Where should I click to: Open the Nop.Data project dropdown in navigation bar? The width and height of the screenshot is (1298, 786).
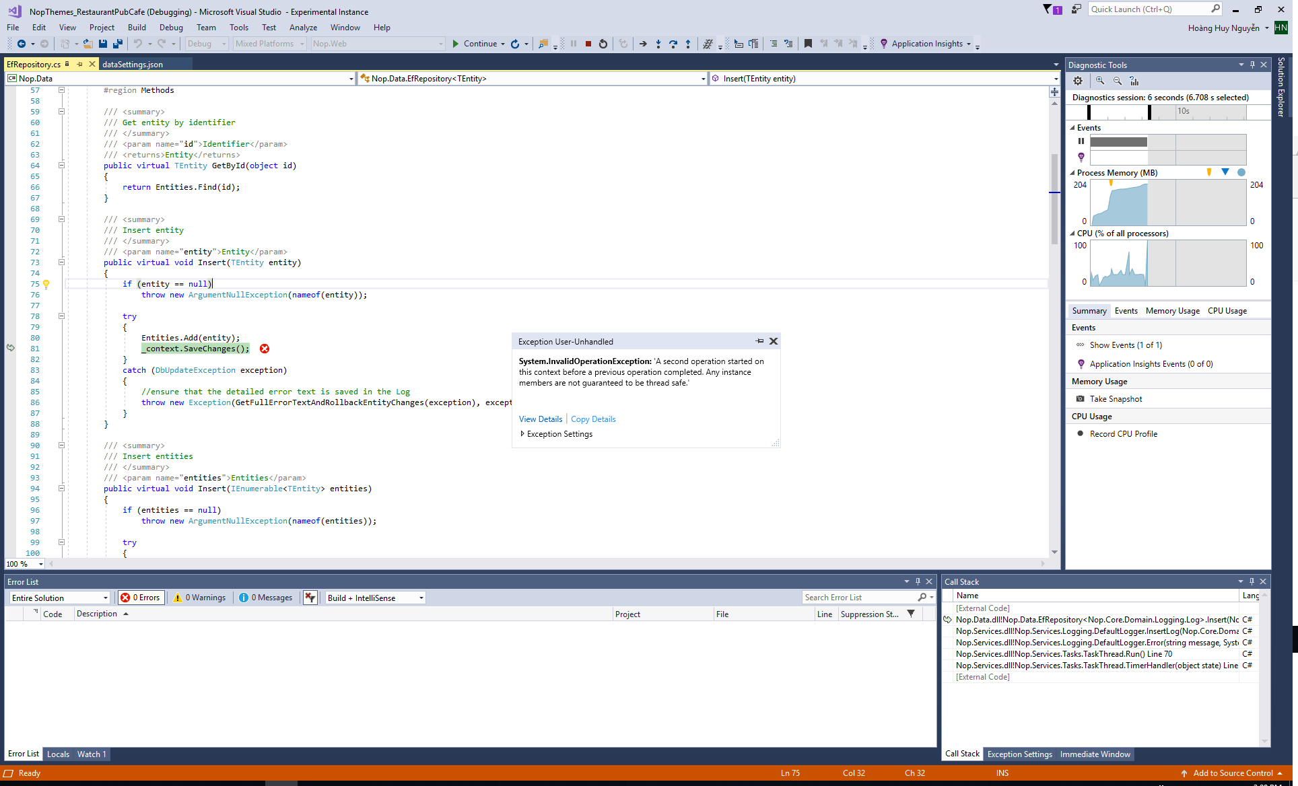180,79
